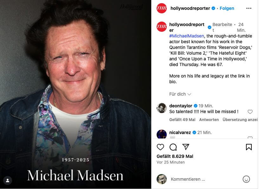Click the 'Für dich' chevron arrow
Screen dimensions: 259x189
(x=189, y=94)
